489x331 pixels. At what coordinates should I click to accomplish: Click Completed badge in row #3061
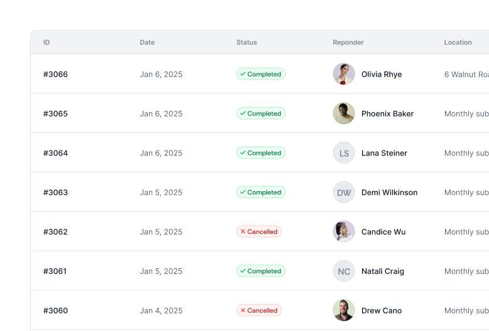261,271
